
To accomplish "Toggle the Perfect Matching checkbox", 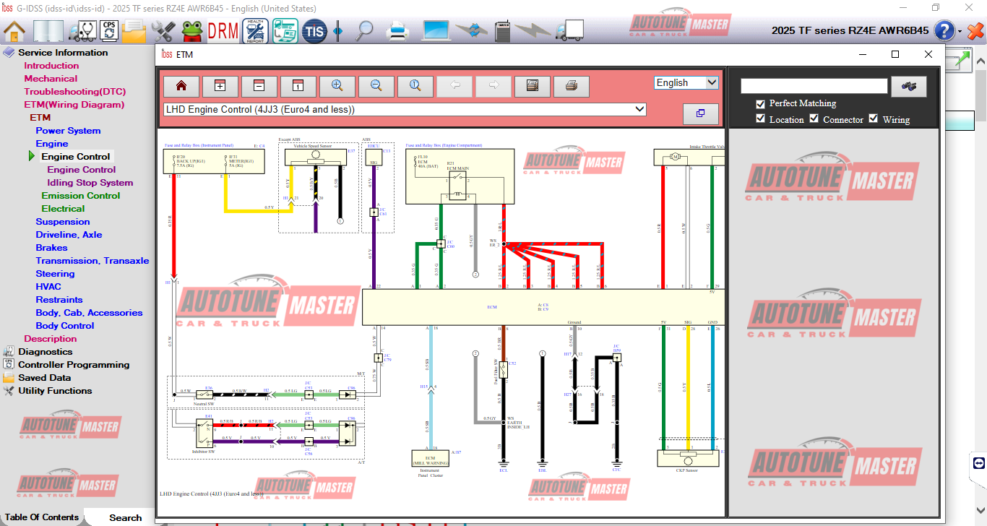I will (760, 104).
